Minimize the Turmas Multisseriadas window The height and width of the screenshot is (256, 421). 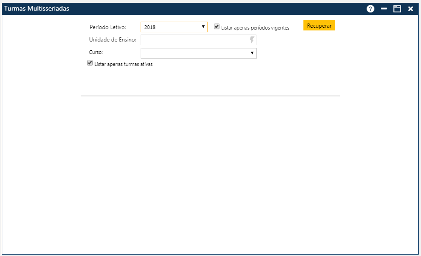384,9
